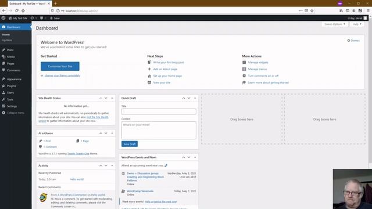Move Site Health Status box up

tap(101, 98)
